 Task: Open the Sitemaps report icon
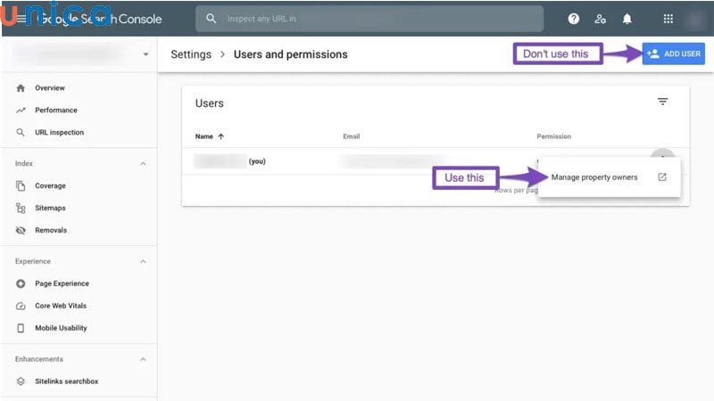[x=21, y=208]
